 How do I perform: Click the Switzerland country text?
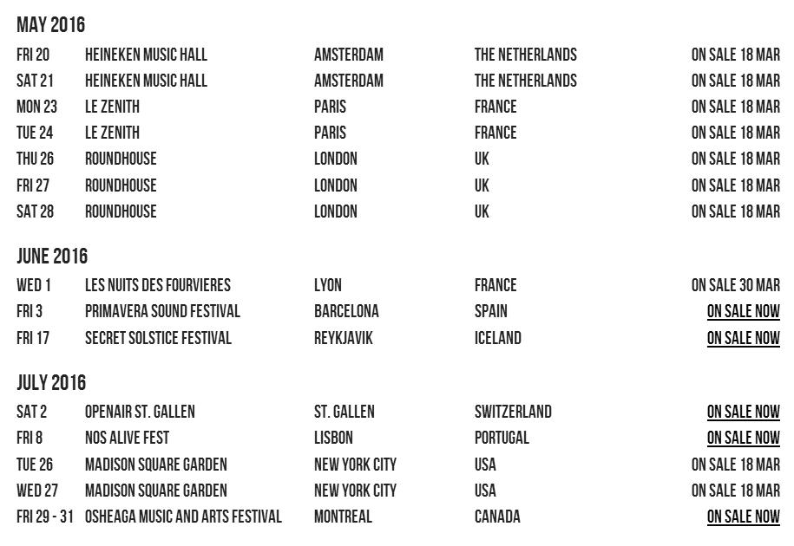513,412
